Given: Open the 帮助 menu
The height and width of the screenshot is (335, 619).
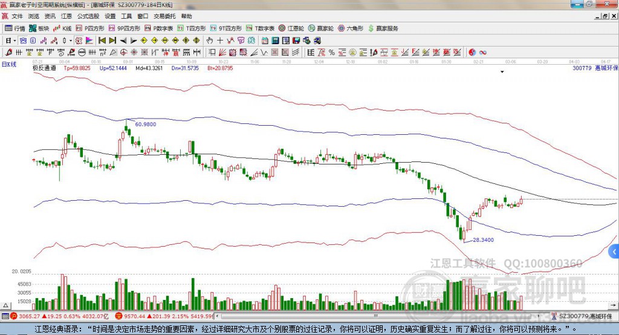Looking at the screenshot, I should (186, 16).
